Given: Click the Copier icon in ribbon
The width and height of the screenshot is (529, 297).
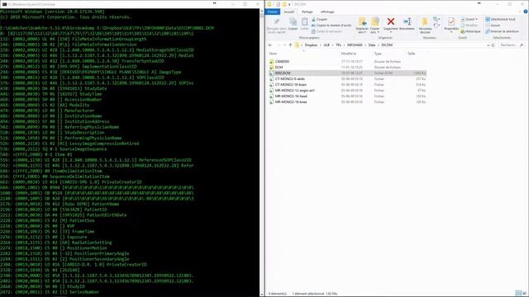Looking at the screenshot, I should [293, 22].
